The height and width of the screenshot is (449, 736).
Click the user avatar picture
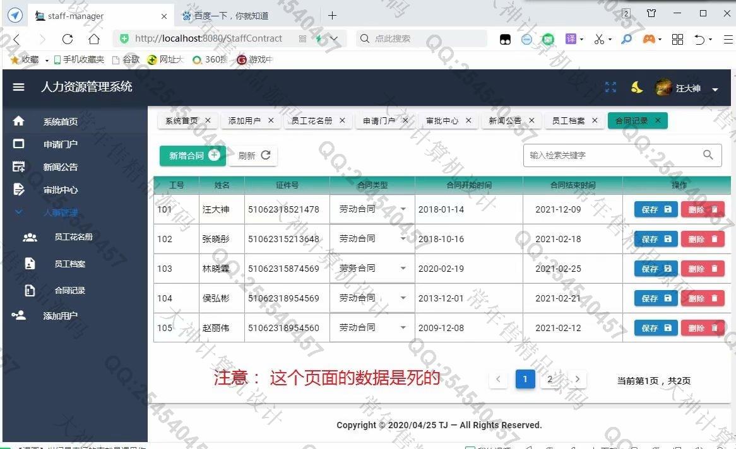coord(663,87)
